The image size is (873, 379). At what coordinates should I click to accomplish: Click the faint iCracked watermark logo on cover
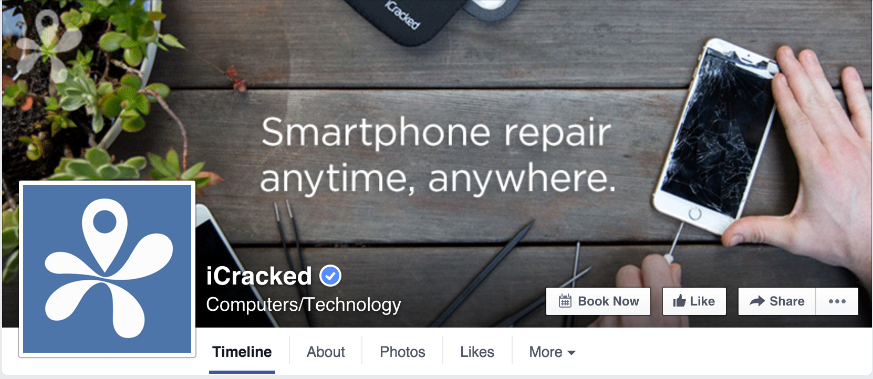click(47, 44)
